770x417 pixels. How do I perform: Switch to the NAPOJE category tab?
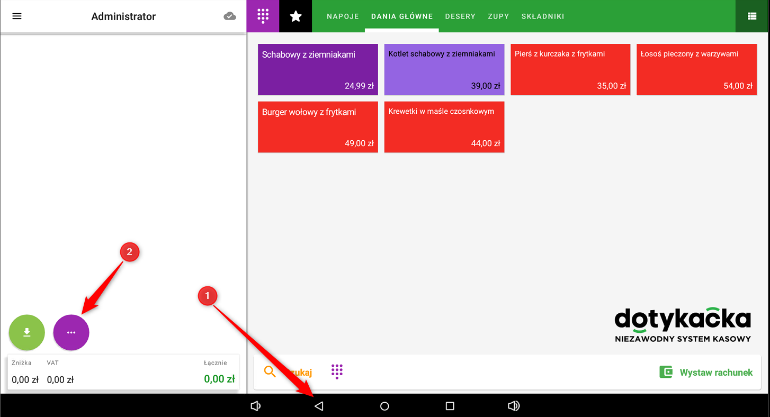(x=343, y=16)
